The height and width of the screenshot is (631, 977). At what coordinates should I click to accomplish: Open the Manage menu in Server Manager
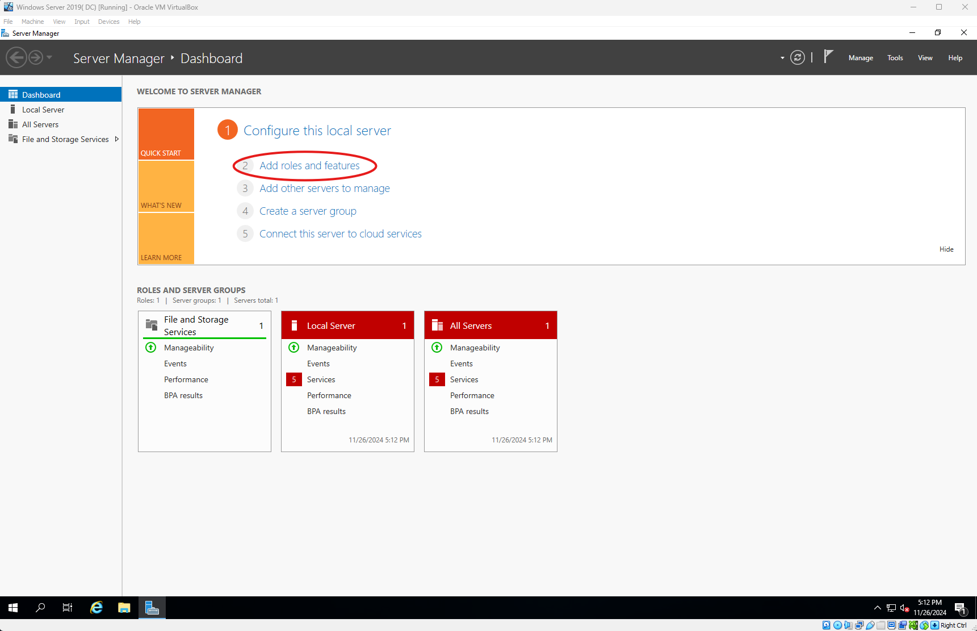(x=861, y=58)
